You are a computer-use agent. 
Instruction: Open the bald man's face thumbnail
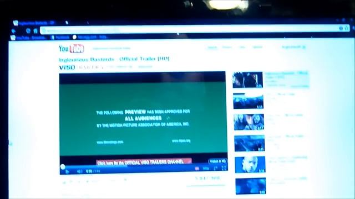coord(250,165)
